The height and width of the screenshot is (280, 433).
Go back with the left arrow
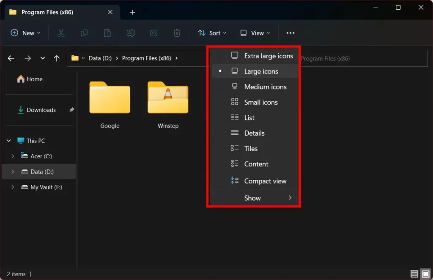click(11, 58)
